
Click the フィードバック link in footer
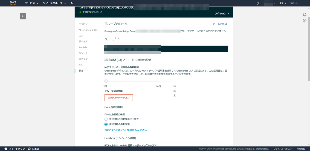click(x=17, y=149)
